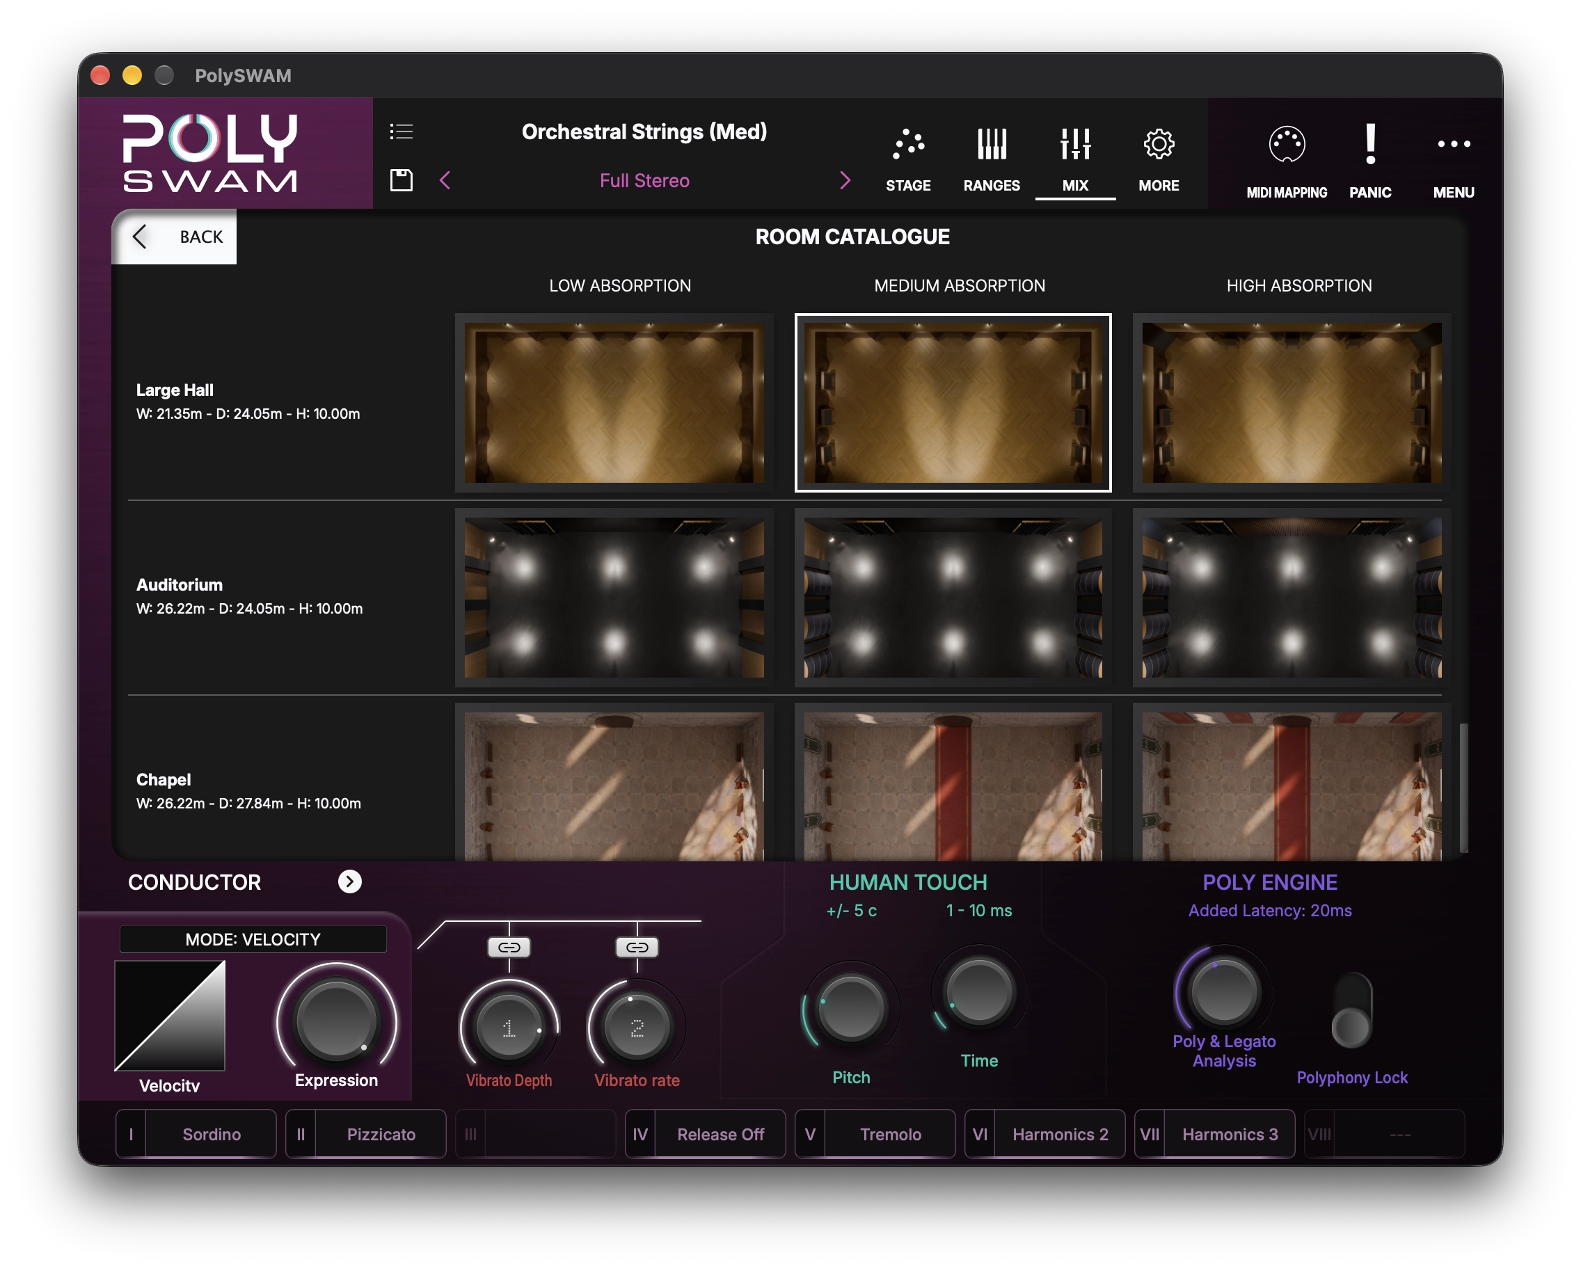Viewport: 1581px width, 1269px height.
Task: Pick Auditorium medium absorption thumbnail
Action: (953, 598)
